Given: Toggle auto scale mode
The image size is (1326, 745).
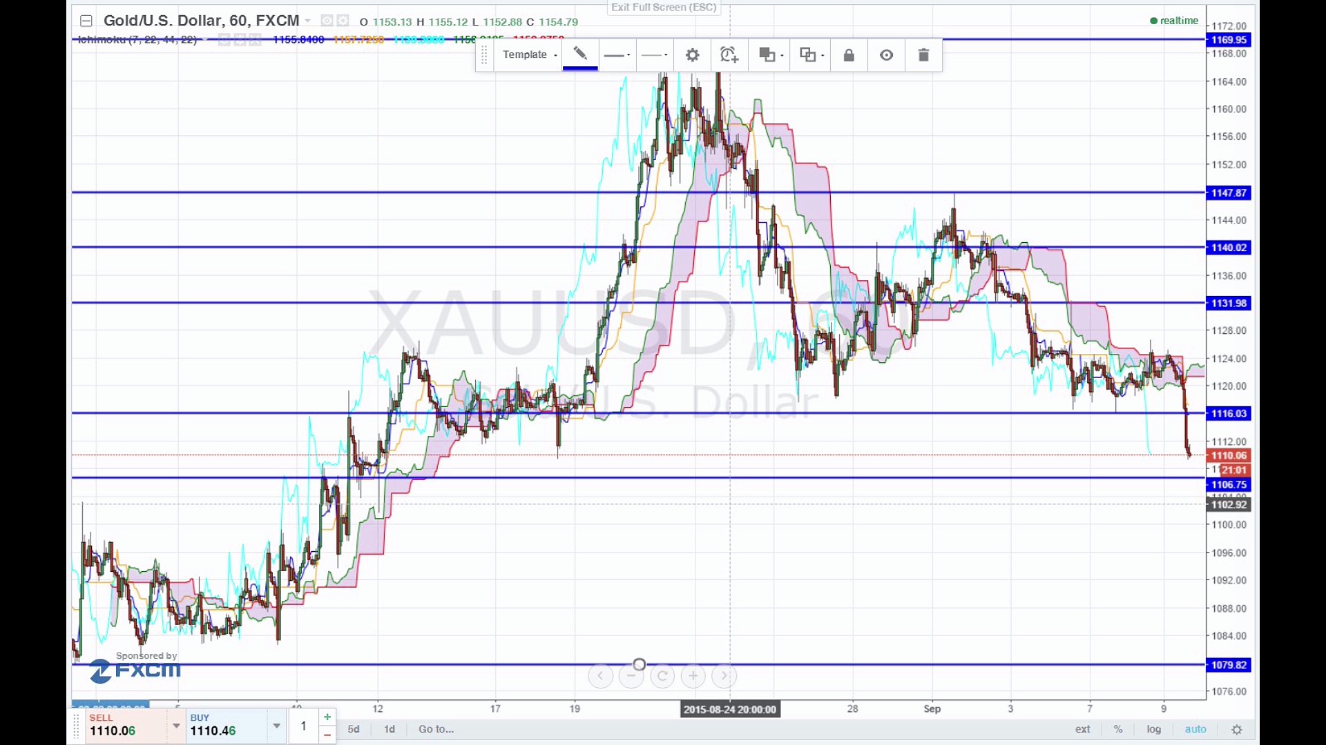Looking at the screenshot, I should [x=1195, y=729].
